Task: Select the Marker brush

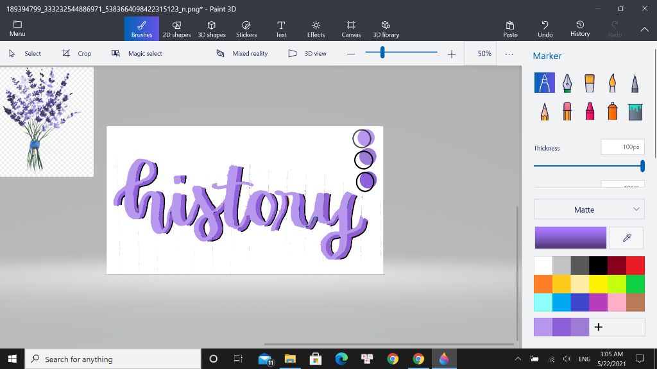Action: click(x=544, y=83)
